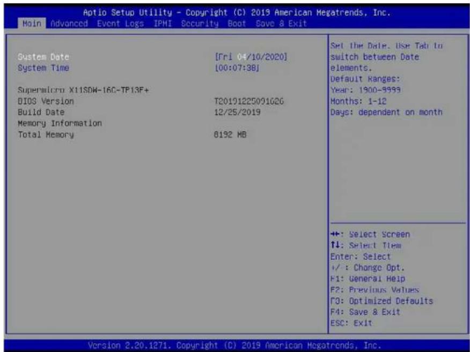Click the Default Ranges: help line
The height and width of the screenshot is (352, 470).
(365, 79)
